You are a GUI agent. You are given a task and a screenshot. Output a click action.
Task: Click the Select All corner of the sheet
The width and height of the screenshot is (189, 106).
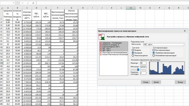1,8
